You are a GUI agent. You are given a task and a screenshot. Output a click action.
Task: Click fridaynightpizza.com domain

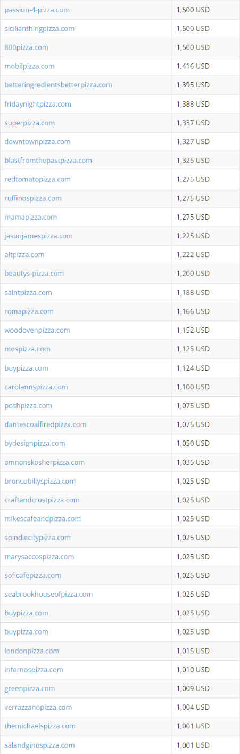(38, 104)
